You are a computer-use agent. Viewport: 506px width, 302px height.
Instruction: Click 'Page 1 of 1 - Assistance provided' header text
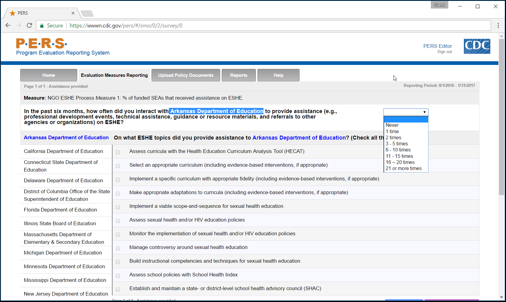(x=56, y=87)
